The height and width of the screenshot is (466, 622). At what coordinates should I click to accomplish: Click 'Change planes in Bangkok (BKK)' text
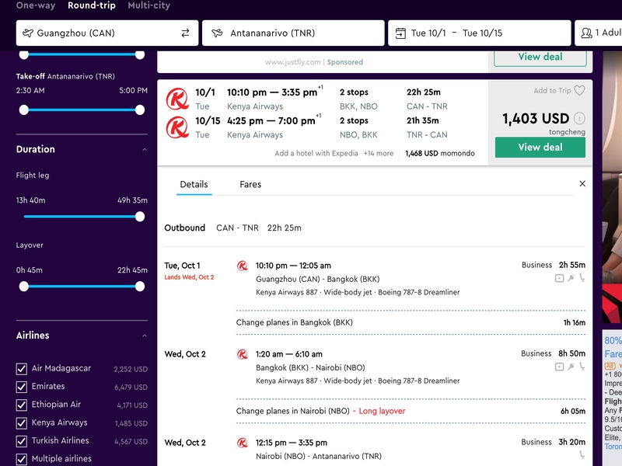pos(295,322)
